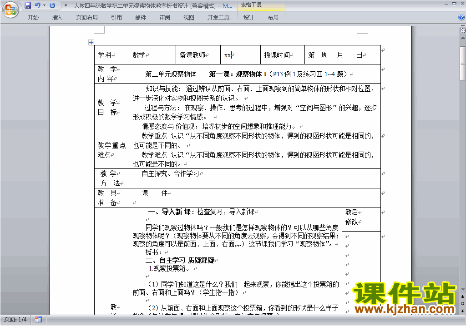Image resolution: width=466 pixels, height=326 pixels.
Task: Open the 引用 ribbon tab
Action: coord(116,18)
